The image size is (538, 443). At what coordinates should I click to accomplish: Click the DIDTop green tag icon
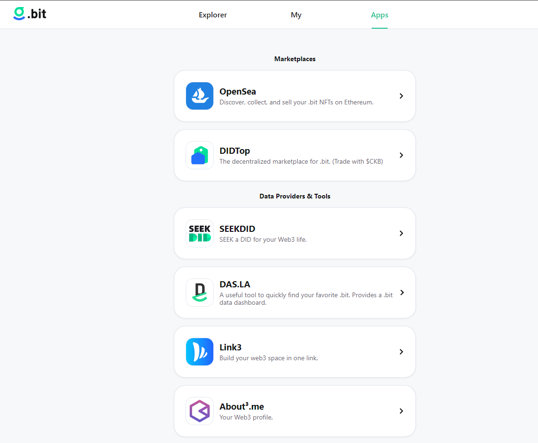(200, 155)
